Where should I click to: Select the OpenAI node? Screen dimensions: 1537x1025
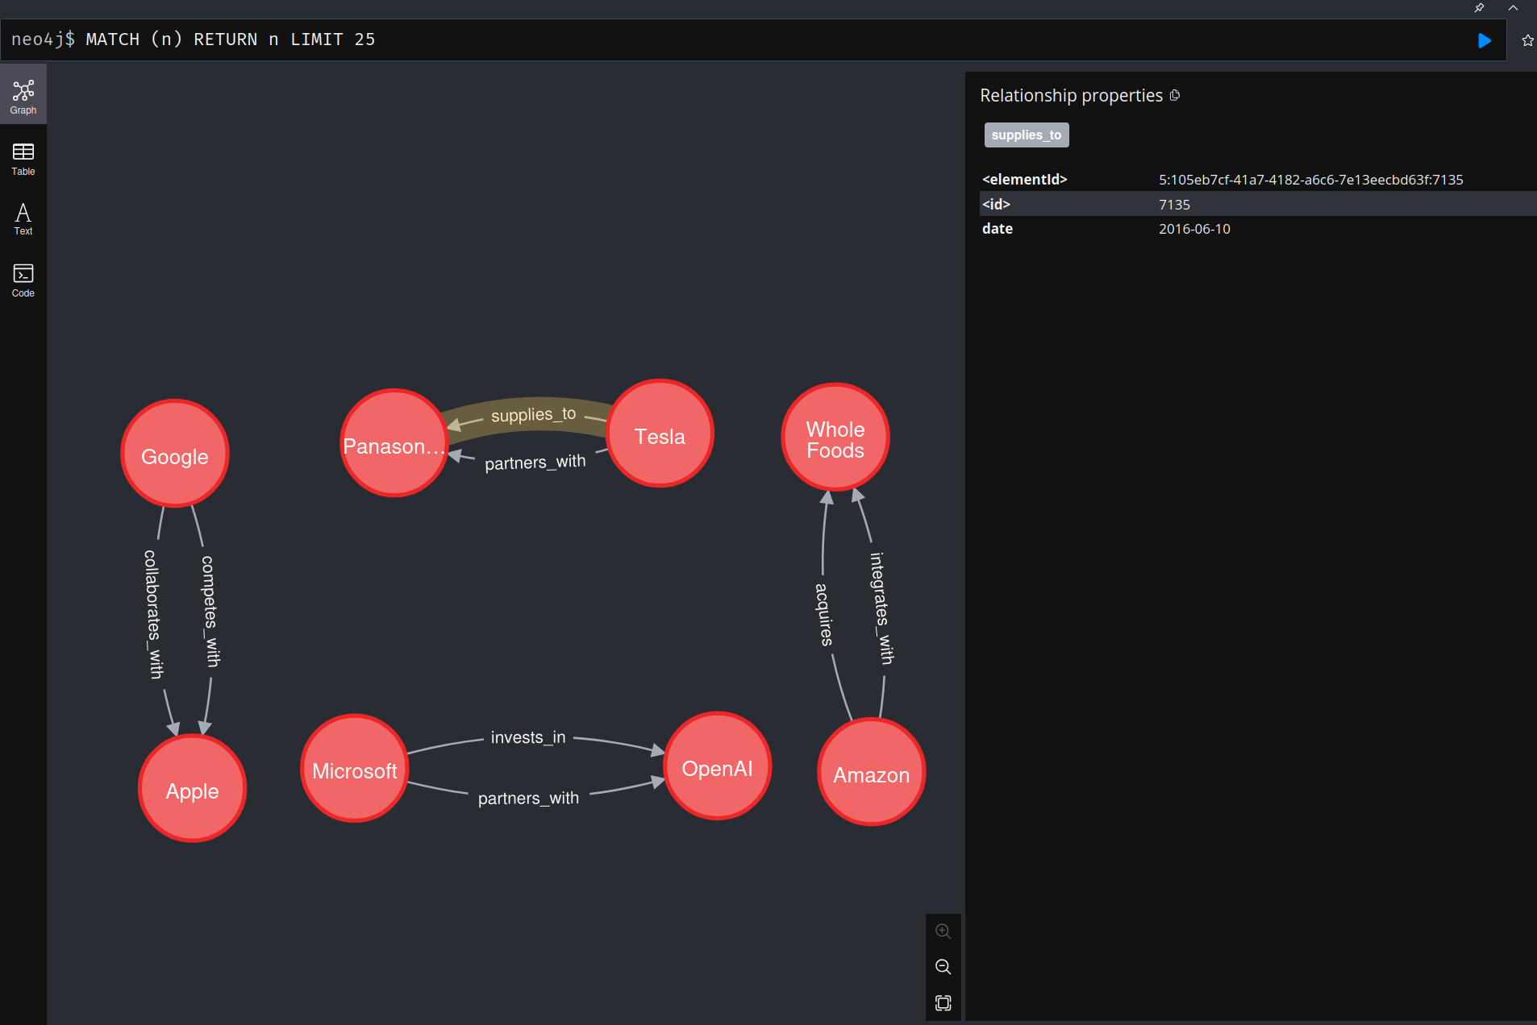[717, 768]
